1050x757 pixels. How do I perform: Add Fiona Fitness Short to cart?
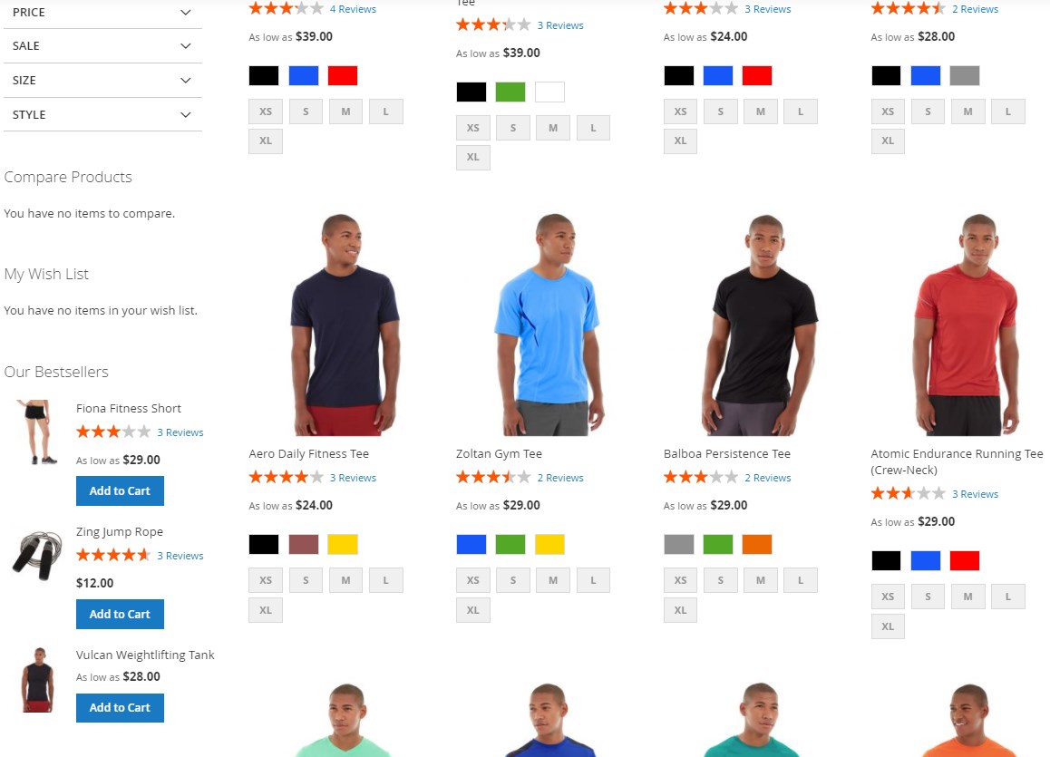point(120,490)
